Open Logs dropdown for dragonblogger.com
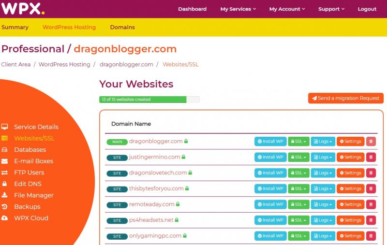The height and width of the screenshot is (245, 387). tap(323, 142)
